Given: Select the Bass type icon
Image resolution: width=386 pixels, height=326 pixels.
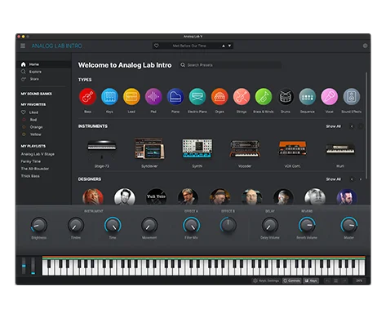Looking at the screenshot, I should click(87, 96).
